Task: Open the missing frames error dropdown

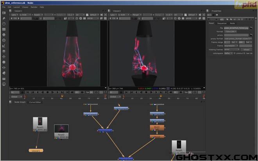Action: (x=232, y=50)
